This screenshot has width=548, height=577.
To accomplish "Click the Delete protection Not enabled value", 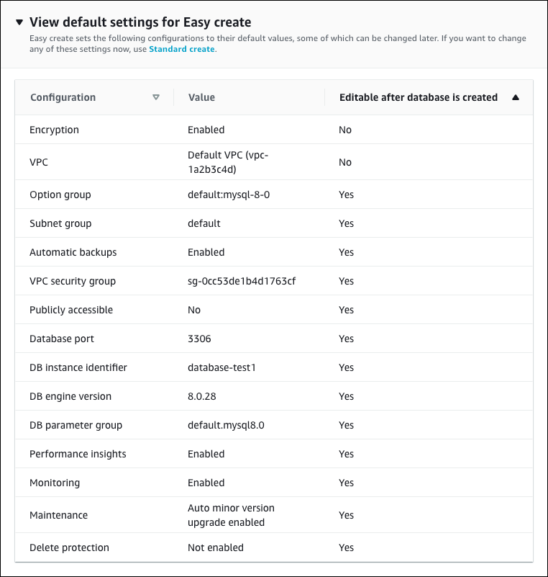I will click(216, 547).
